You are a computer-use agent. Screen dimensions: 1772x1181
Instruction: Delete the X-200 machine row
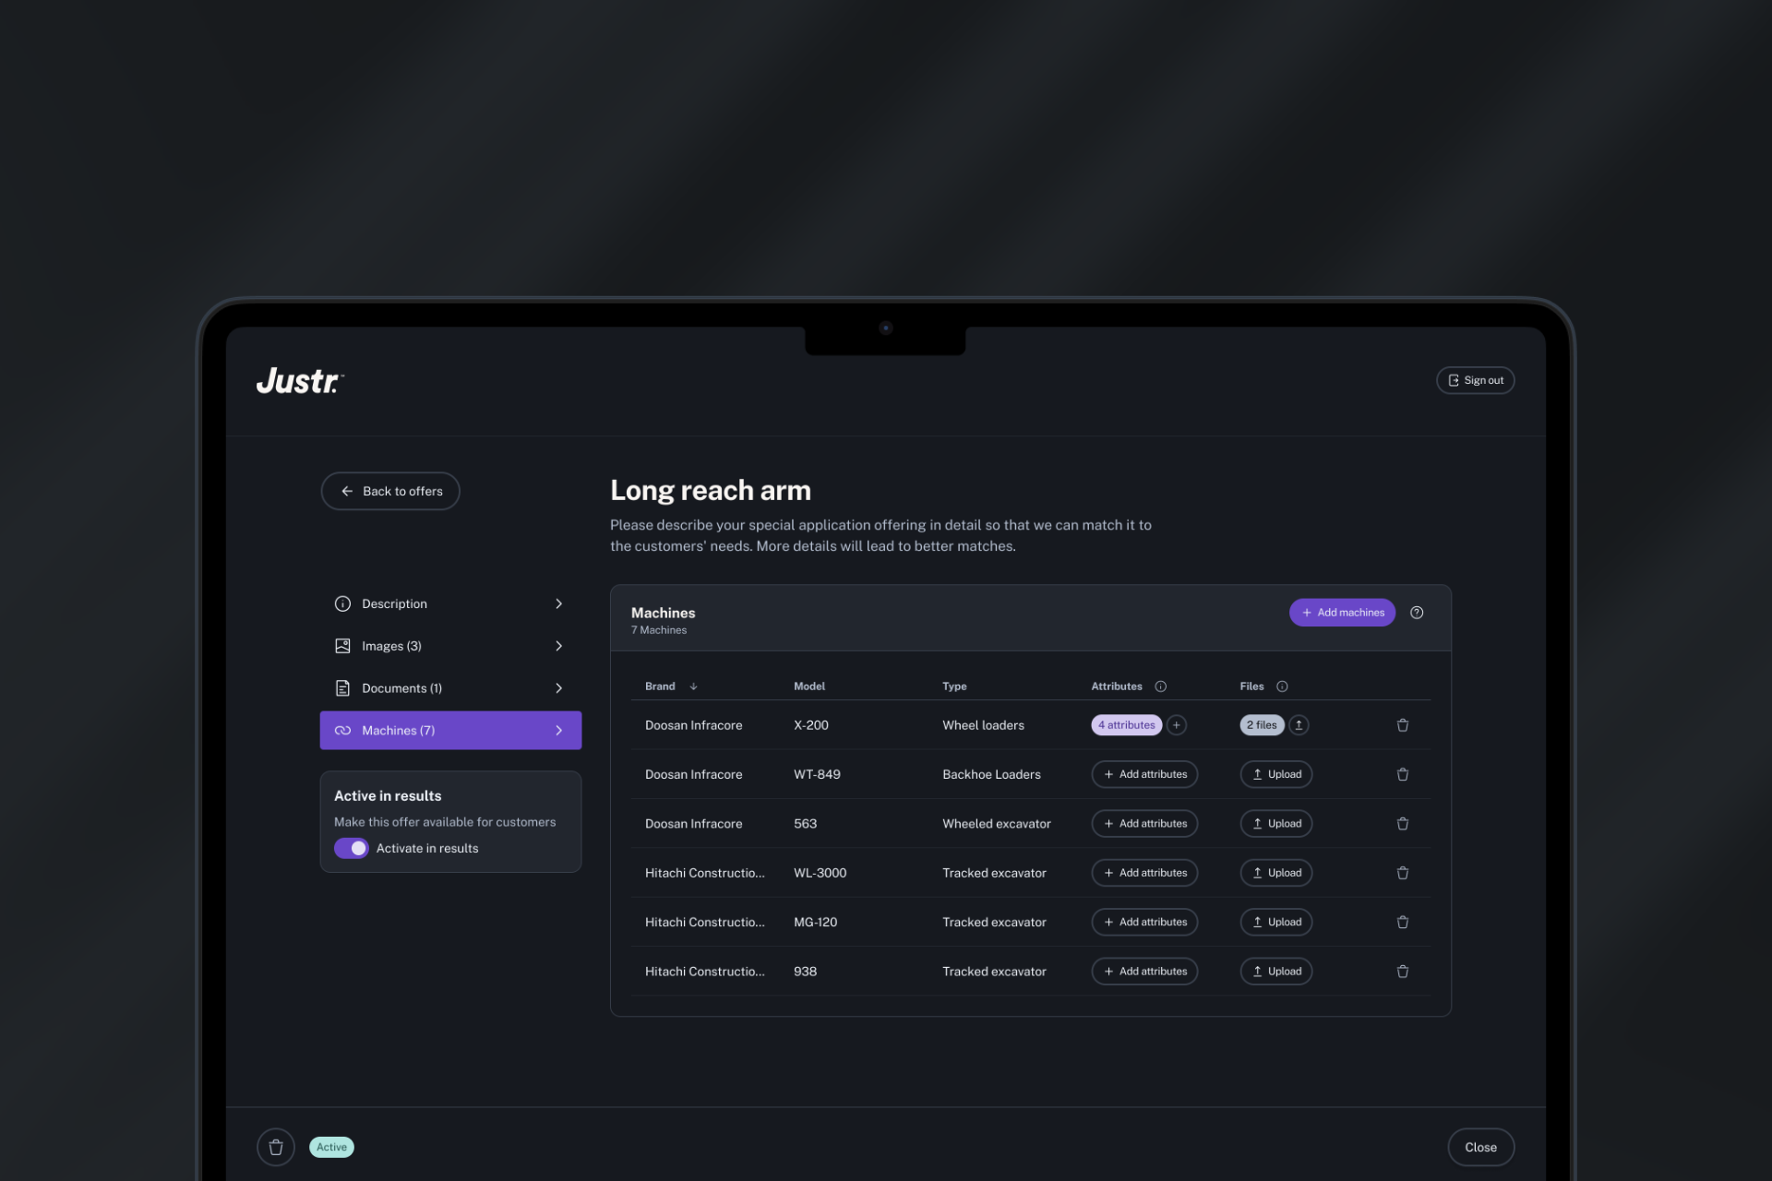coord(1402,725)
